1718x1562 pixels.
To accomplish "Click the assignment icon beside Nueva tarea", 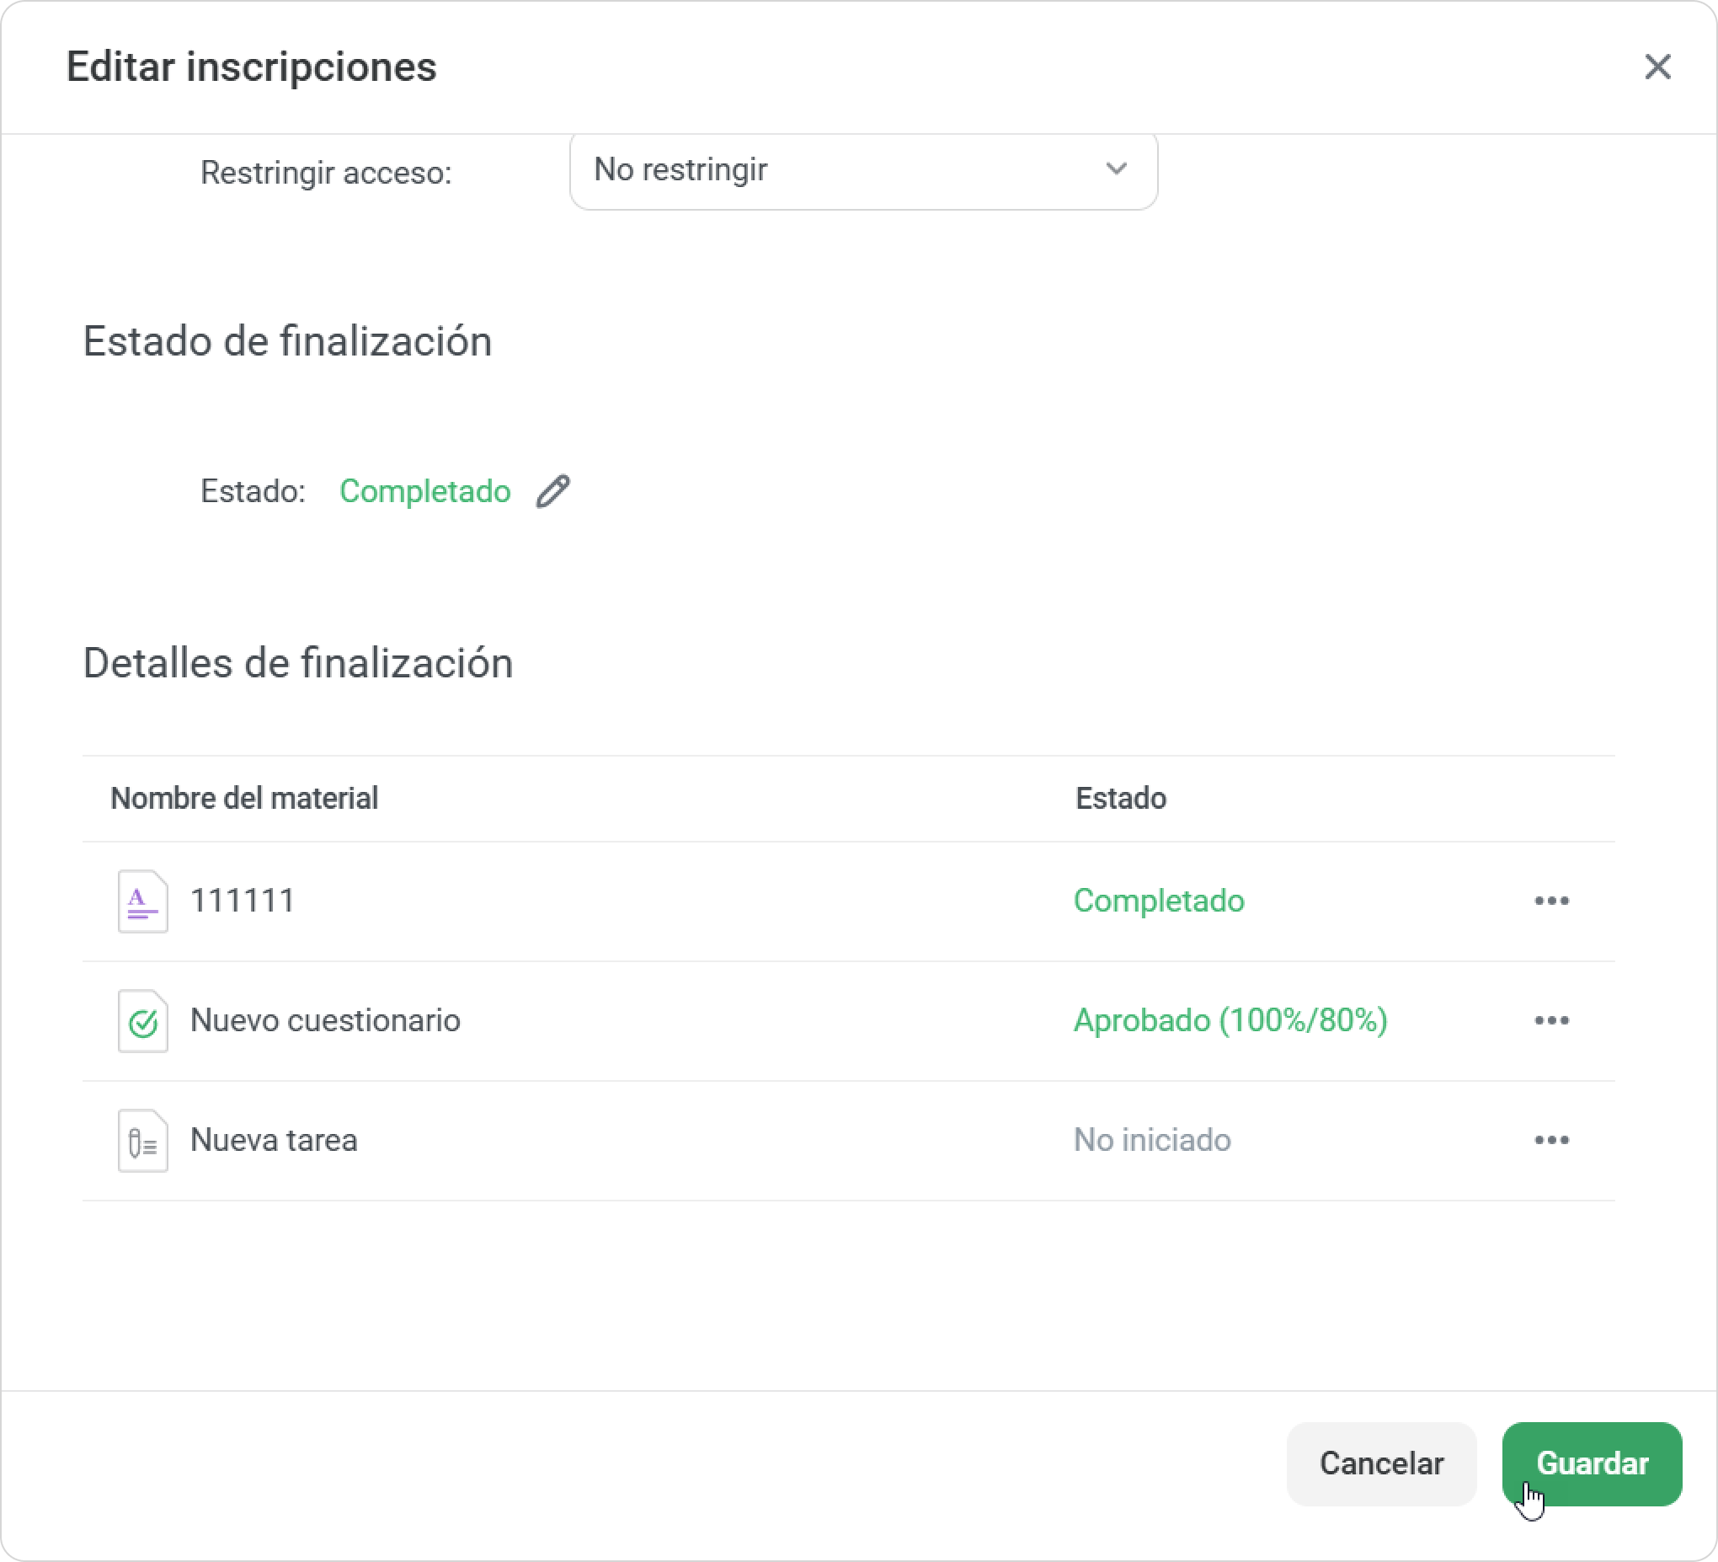I will pyautogui.click(x=142, y=1141).
